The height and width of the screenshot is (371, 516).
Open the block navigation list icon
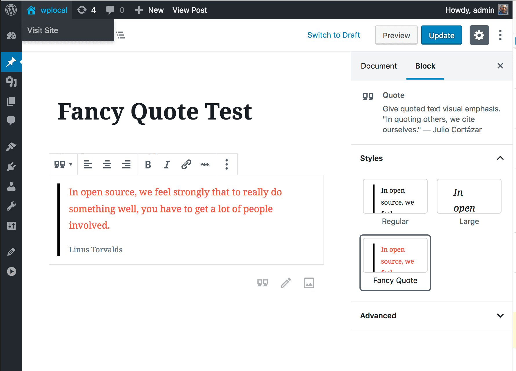[121, 35]
